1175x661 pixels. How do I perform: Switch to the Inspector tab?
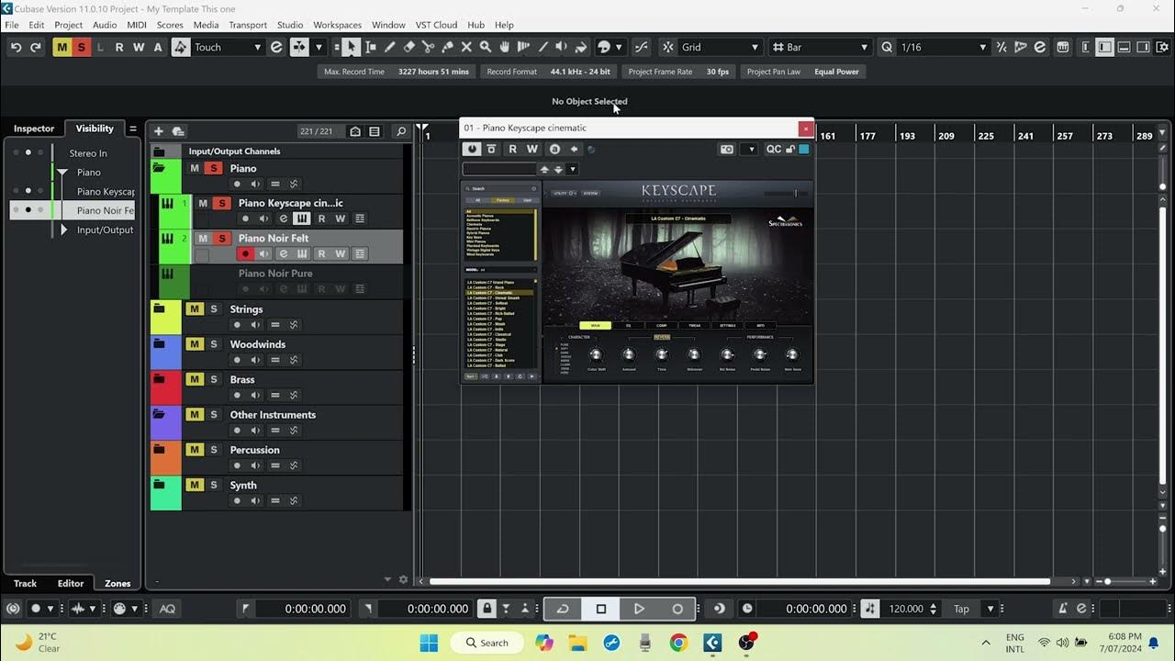[34, 129]
